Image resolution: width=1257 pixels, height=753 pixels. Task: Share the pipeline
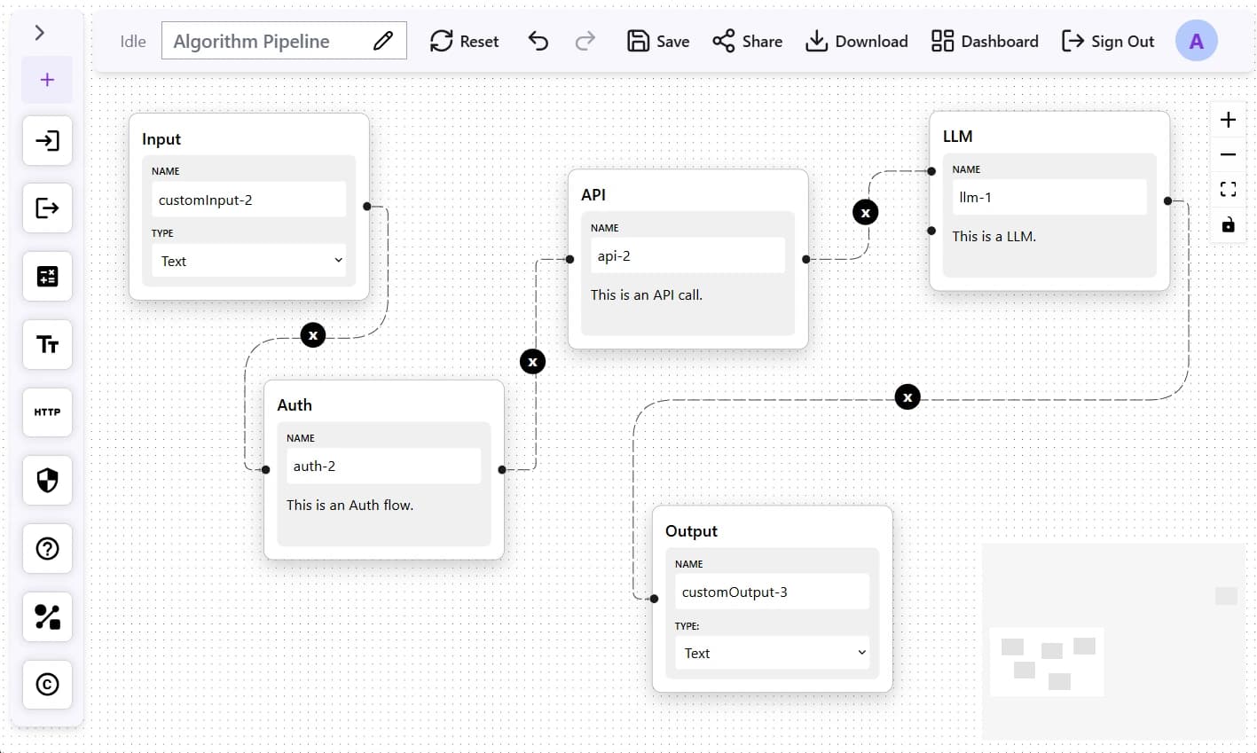(x=748, y=41)
